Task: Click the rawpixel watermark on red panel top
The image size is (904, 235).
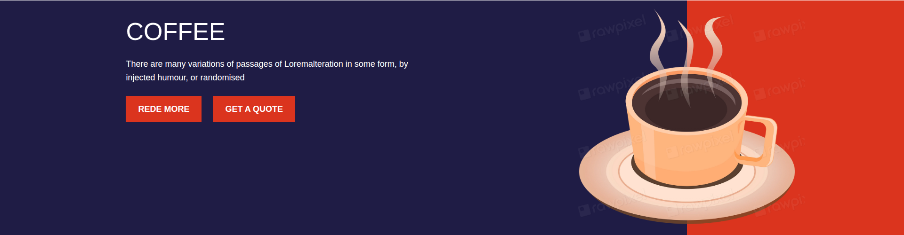Action: 779,31
